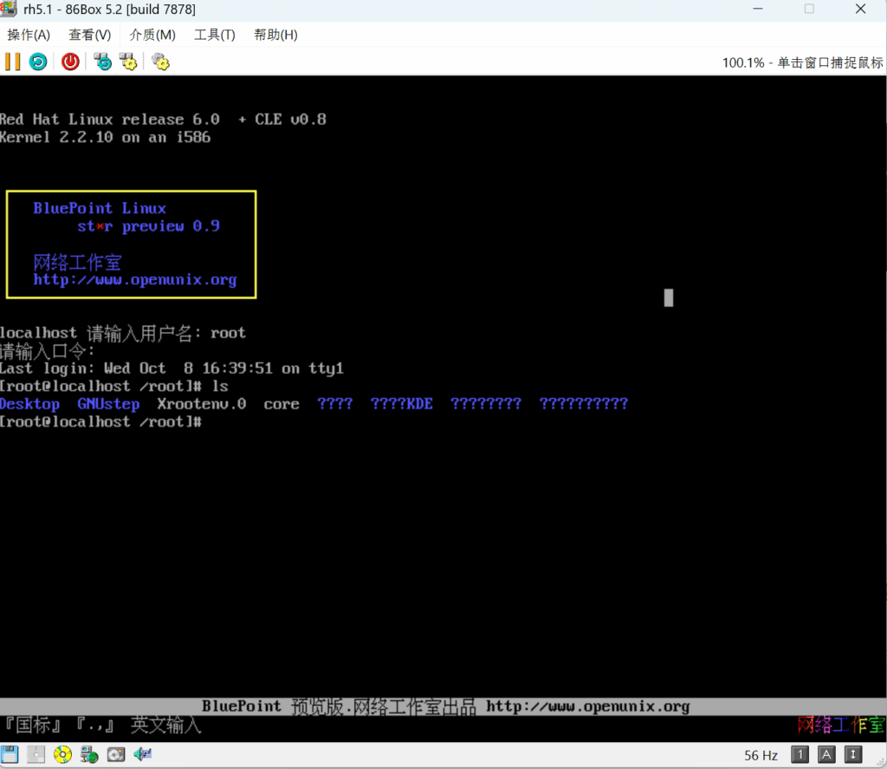Viewport: 887px width, 769px height.
Task: Toggle the Num Lock '1' indicator
Action: pos(800,754)
